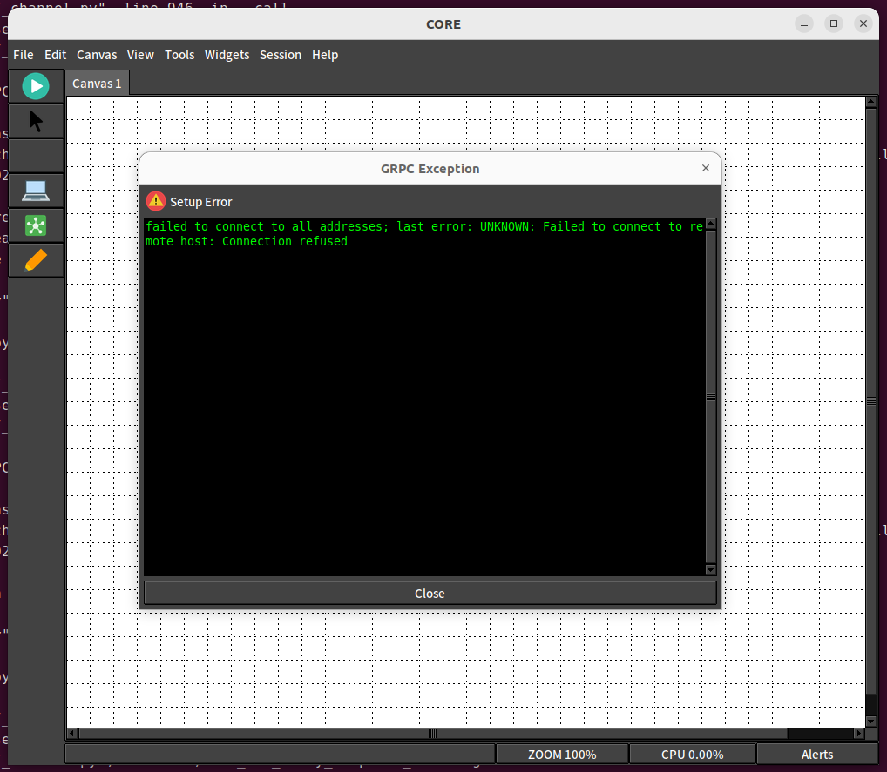Viewport: 887px width, 772px height.
Task: Dismiss the dialog with the X button
Action: (706, 168)
